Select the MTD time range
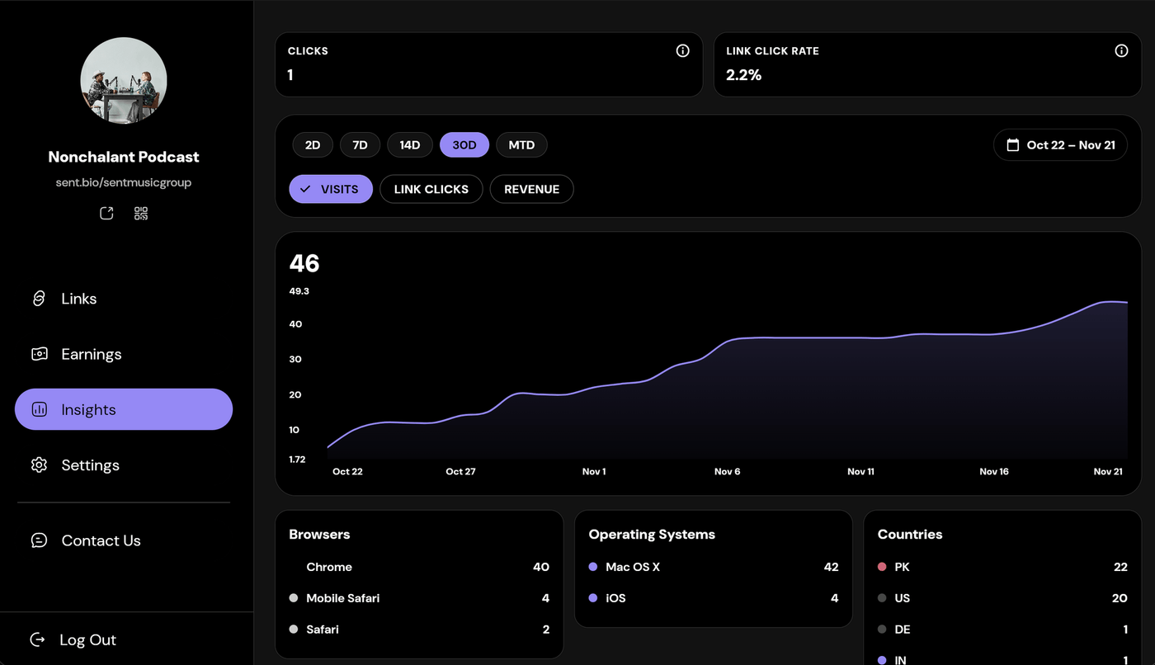Image resolution: width=1155 pixels, height=665 pixels. point(521,145)
